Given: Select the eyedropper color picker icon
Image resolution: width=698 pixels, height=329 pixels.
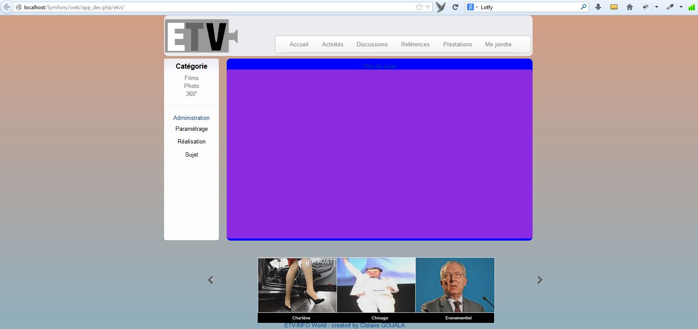Looking at the screenshot, I should coord(670,7).
